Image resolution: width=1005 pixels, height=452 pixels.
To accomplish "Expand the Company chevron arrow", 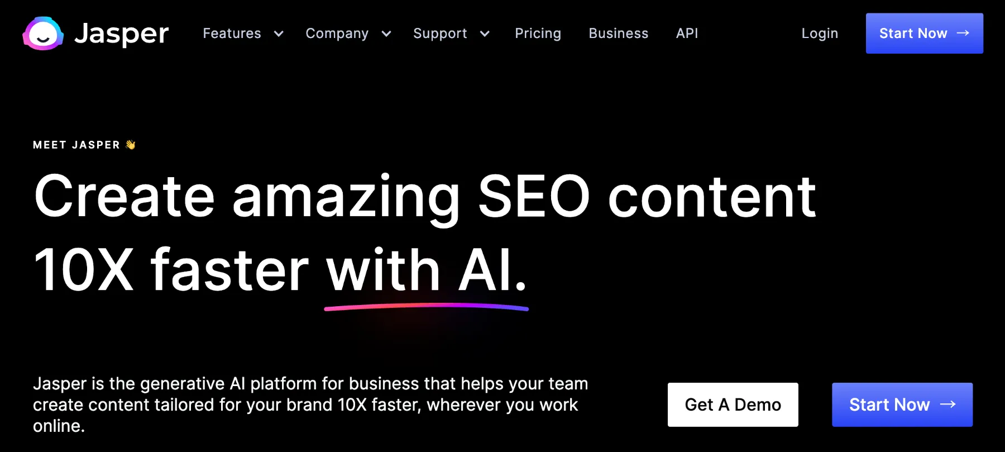I will point(386,34).
